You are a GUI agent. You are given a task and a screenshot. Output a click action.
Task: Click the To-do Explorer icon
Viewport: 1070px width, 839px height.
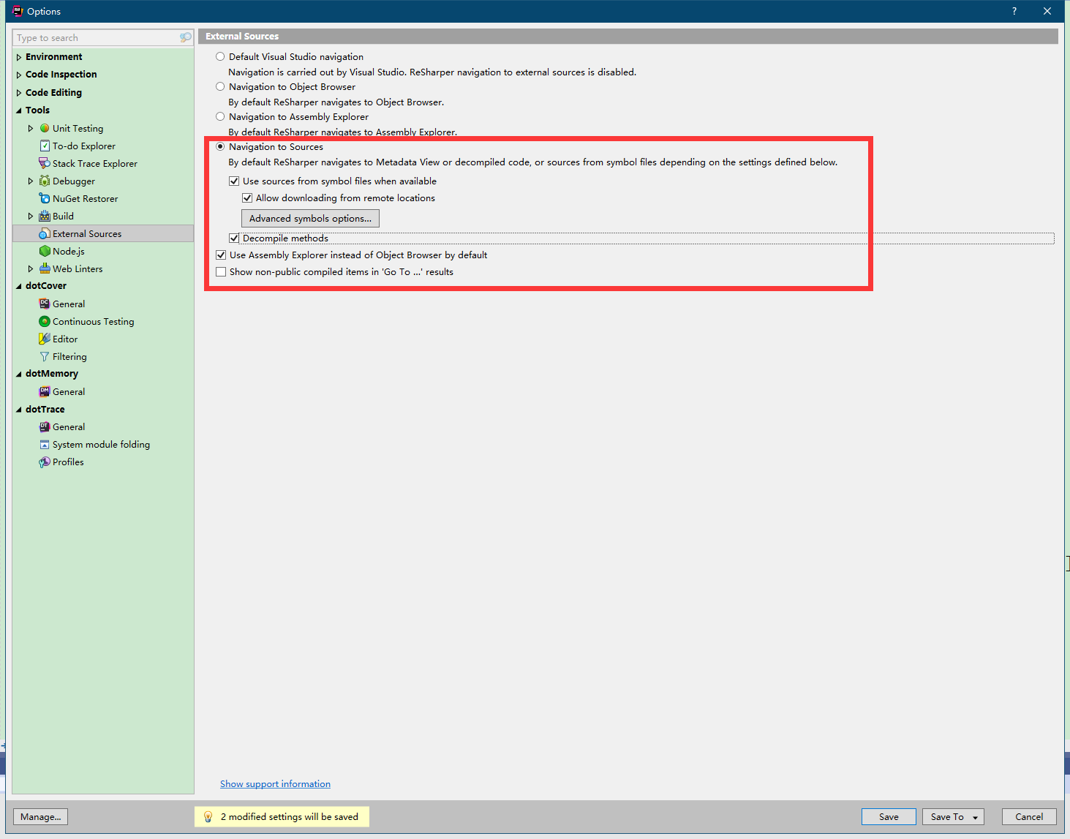click(x=45, y=146)
